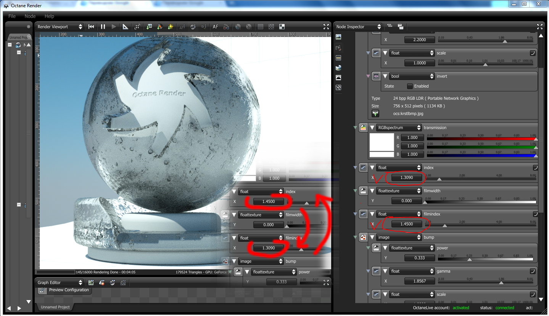Click the bump power Y field 0.333
549x316 pixels.
click(420, 258)
